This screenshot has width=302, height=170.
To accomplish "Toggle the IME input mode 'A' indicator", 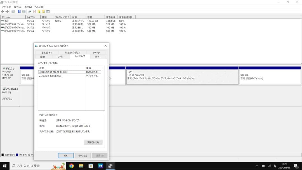I will click(x=275, y=166).
